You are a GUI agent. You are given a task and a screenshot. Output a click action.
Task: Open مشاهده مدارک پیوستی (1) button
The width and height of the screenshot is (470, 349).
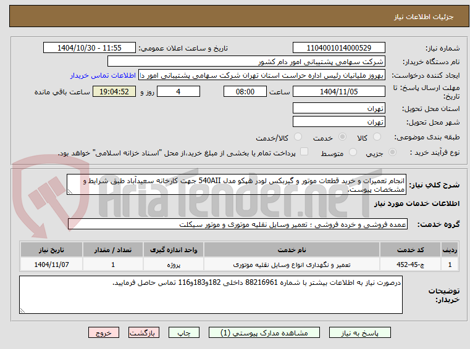[x=264, y=332]
